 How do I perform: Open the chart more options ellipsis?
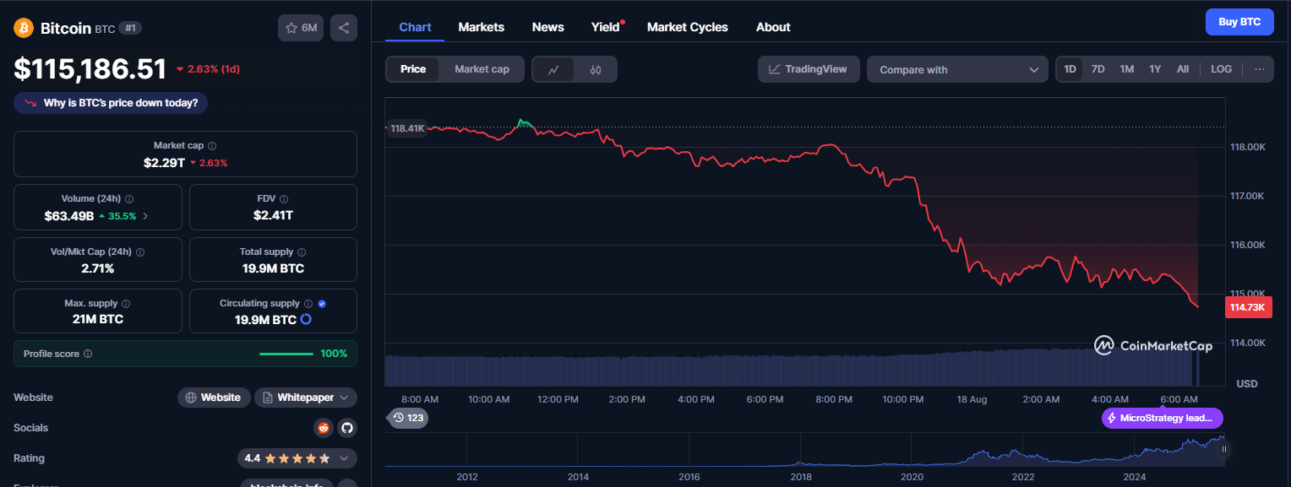click(x=1260, y=69)
